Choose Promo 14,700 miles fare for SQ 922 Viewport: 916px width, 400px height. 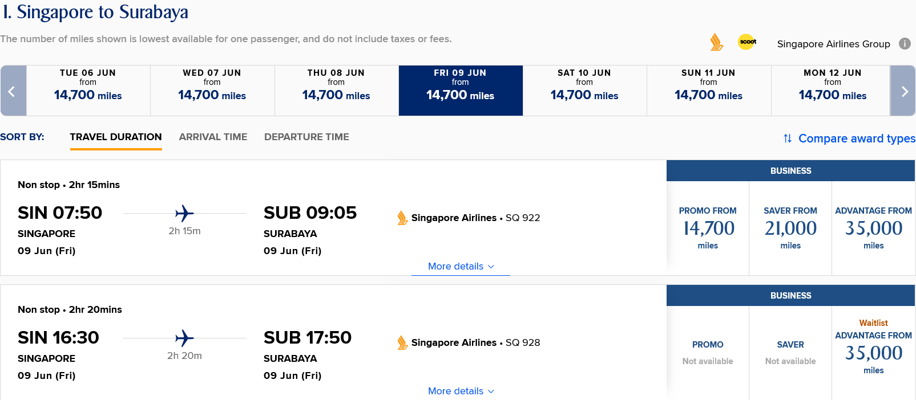click(x=708, y=228)
